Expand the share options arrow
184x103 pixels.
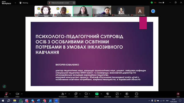[101, 94]
